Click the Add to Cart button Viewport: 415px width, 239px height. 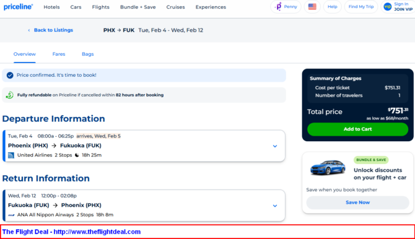[x=357, y=129]
